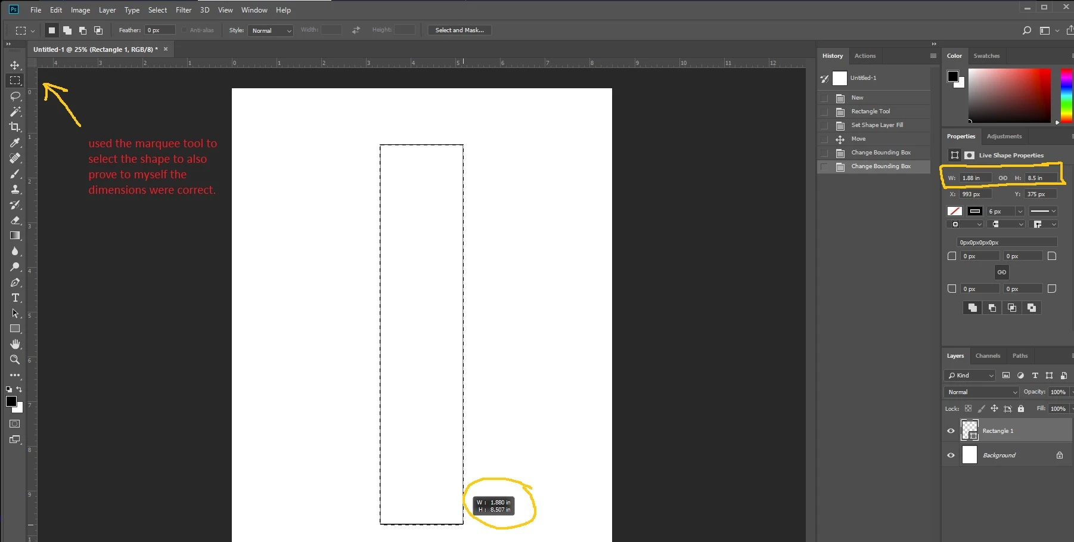Image resolution: width=1074 pixels, height=542 pixels.
Task: Click the hue spectrum slider
Action: [1066, 95]
